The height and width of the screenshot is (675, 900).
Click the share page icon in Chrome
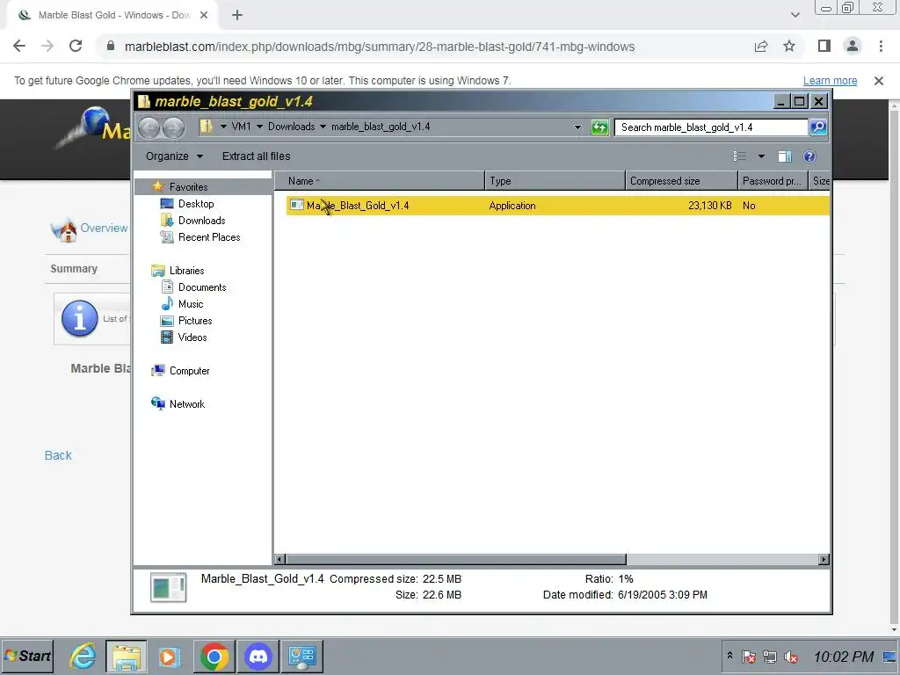click(x=761, y=46)
